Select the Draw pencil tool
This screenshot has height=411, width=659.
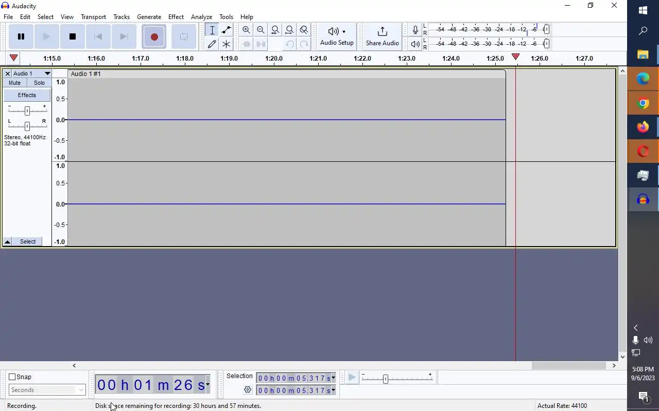(x=212, y=44)
